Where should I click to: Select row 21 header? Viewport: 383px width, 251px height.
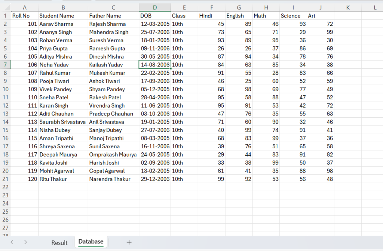click(x=5, y=179)
